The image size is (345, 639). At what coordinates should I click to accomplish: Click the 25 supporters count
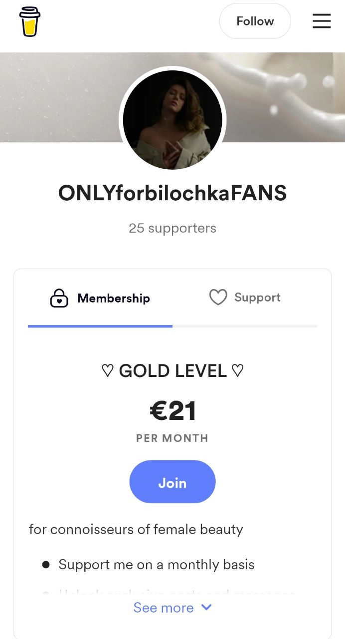pos(172,228)
